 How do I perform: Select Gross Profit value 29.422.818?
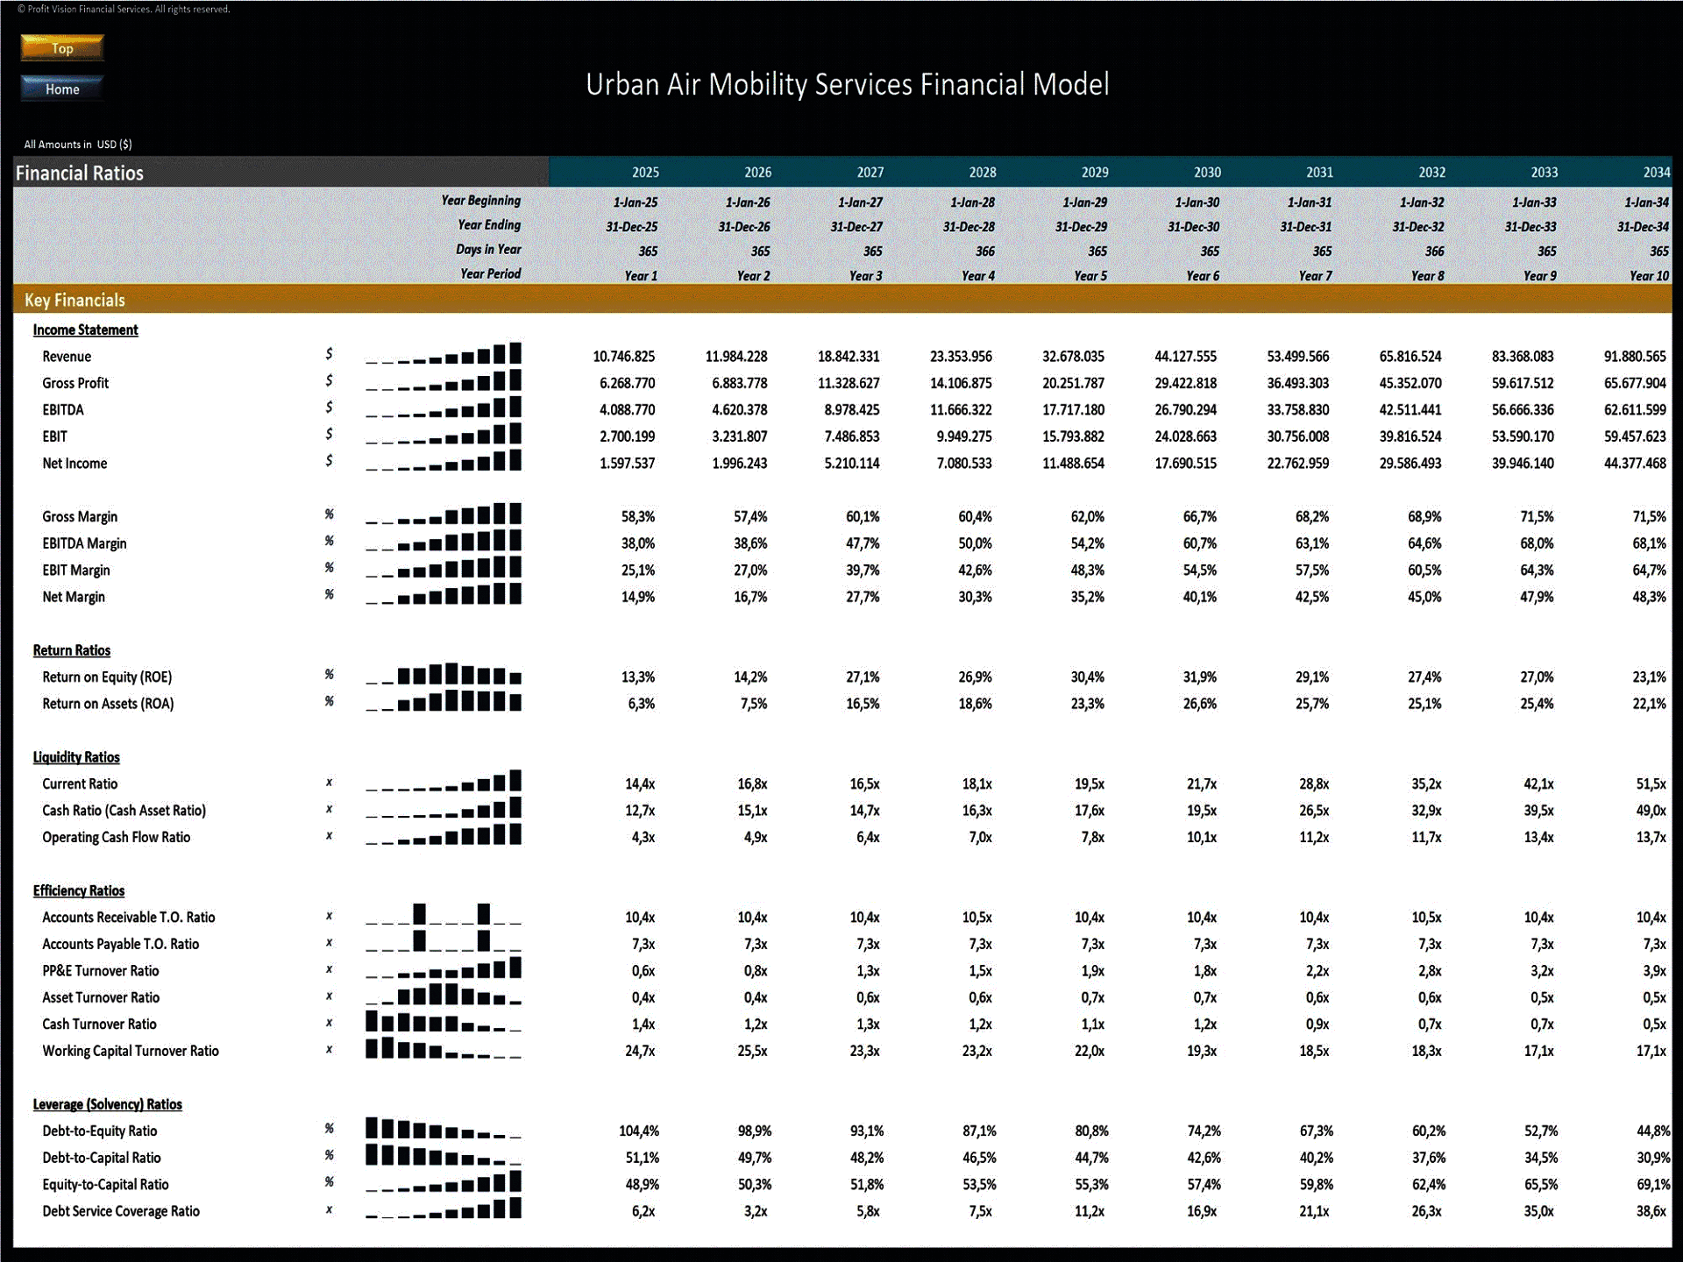(x=1185, y=383)
